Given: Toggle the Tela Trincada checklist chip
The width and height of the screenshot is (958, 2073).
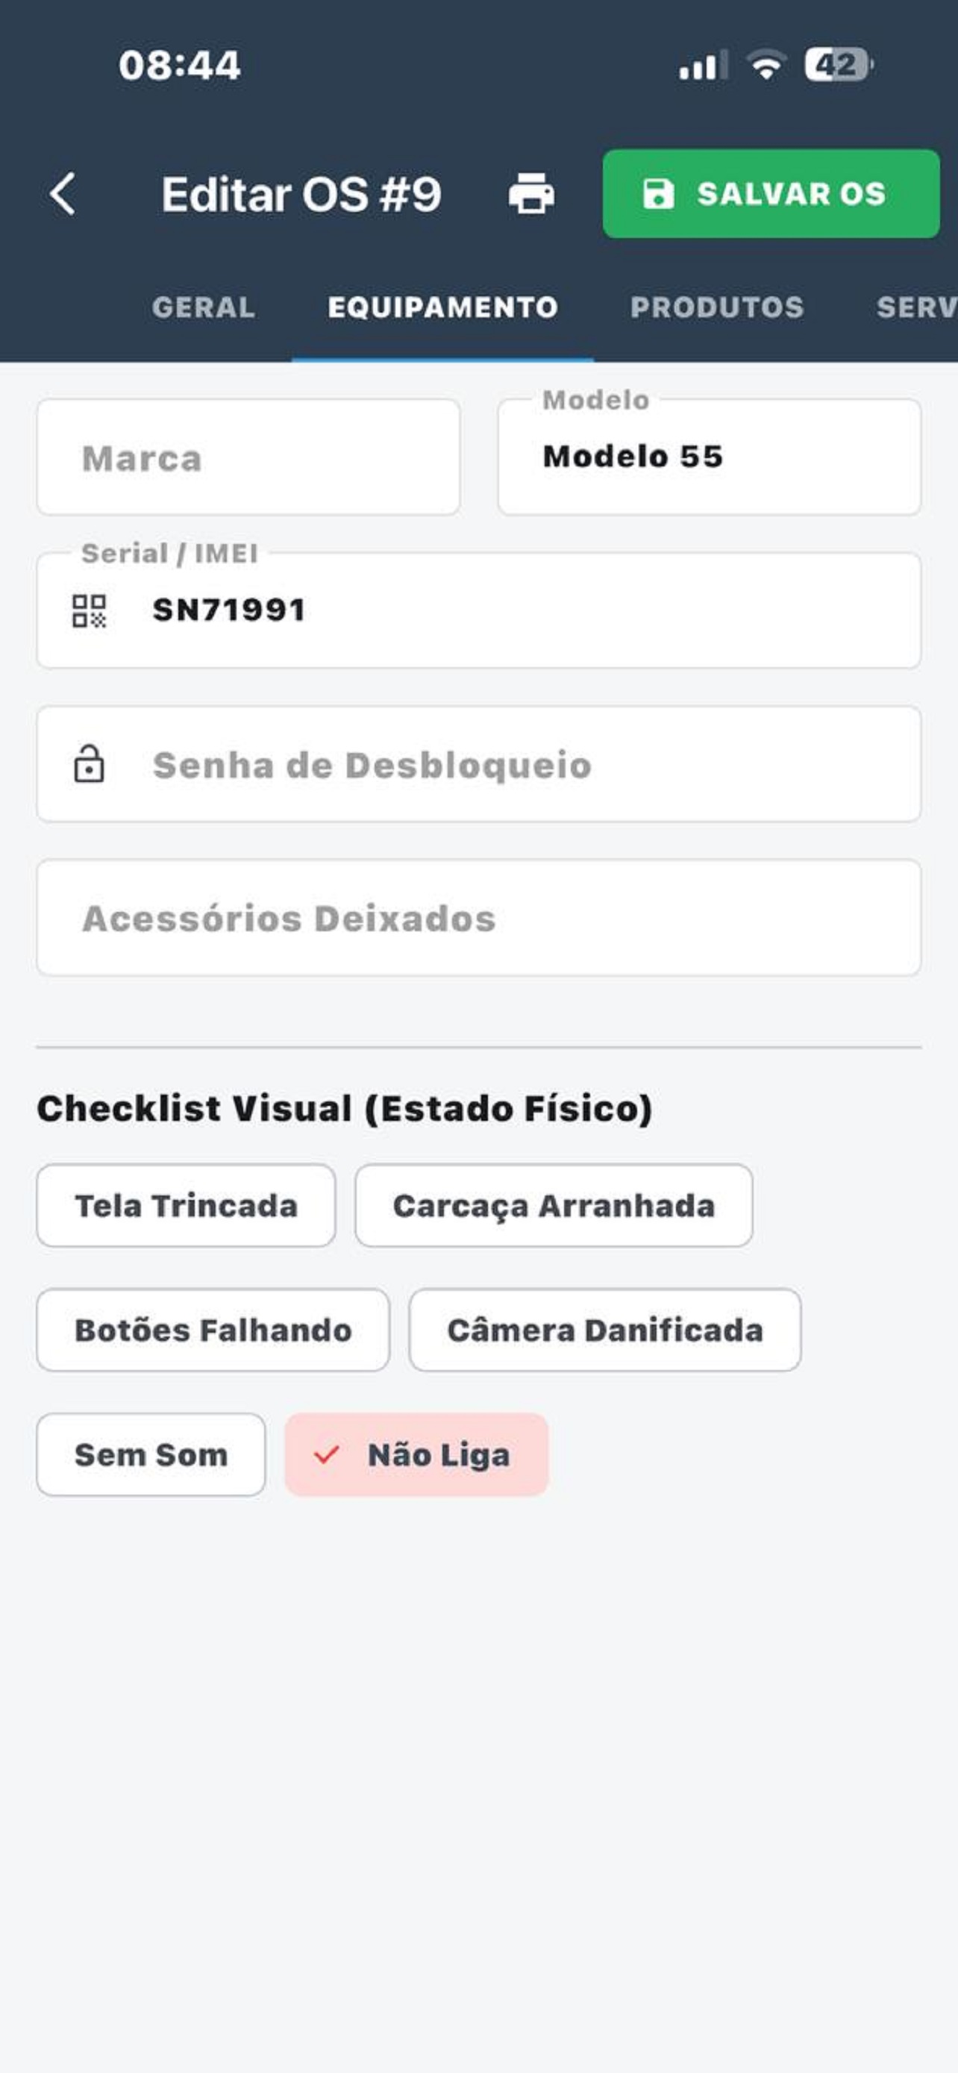Looking at the screenshot, I should click(186, 1205).
